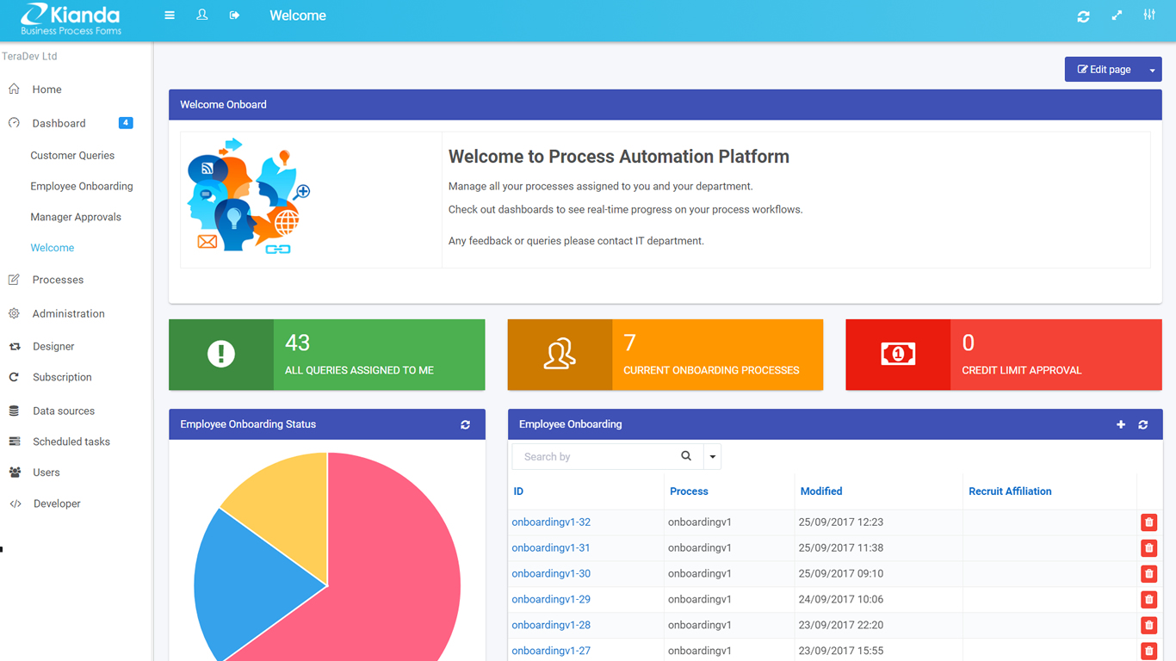The image size is (1176, 661).
Task: Click the search magnifier icon
Action: coord(686,456)
